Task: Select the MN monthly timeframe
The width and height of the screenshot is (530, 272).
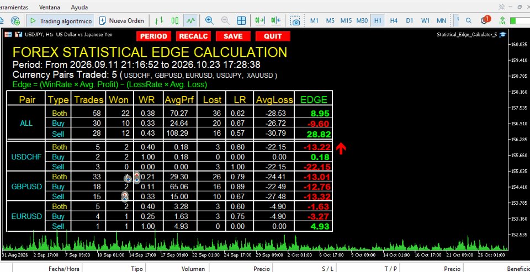Action: (442, 20)
